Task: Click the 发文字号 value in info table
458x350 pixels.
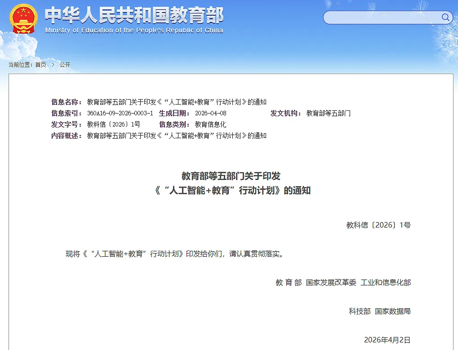Action: pos(114,124)
